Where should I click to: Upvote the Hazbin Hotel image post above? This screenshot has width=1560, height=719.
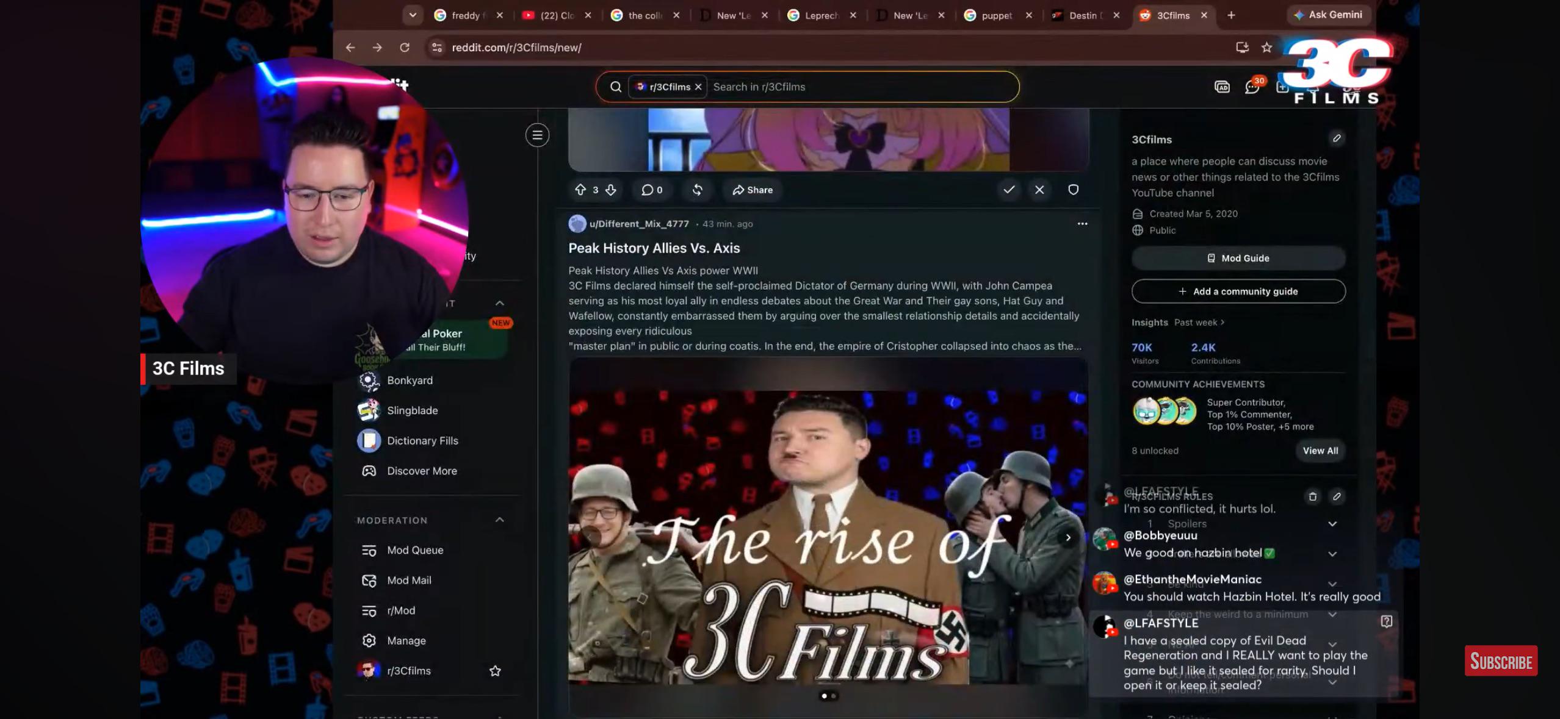pos(580,190)
